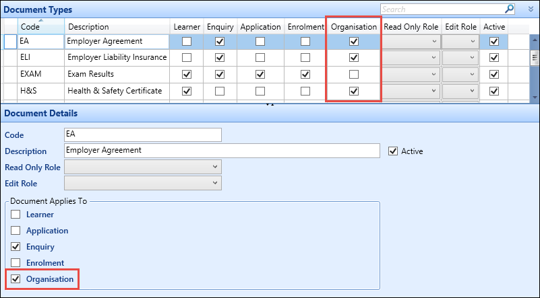Open Read Only Role dropdown in EA row
Image resolution: width=540 pixels, height=298 pixels.
tap(411, 42)
